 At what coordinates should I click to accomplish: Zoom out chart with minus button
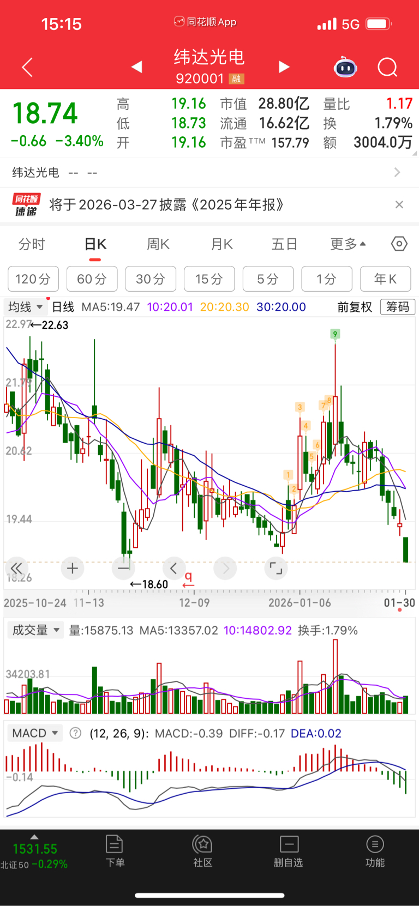123,569
